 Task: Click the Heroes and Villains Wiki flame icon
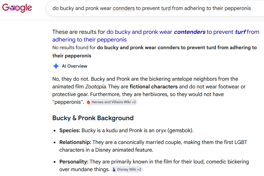[x=89, y=102]
